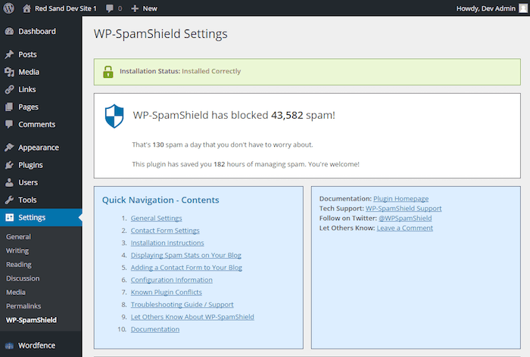Click the Dev Admin avatar
The image size is (530, 357).
[x=523, y=8]
